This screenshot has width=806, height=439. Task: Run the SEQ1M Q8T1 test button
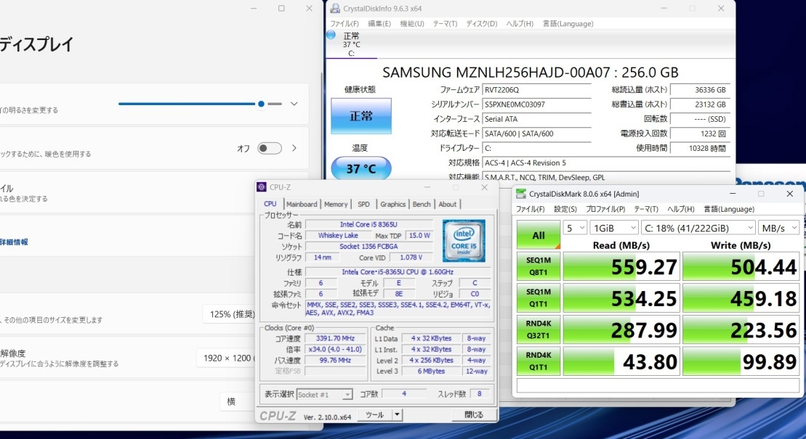[539, 266]
